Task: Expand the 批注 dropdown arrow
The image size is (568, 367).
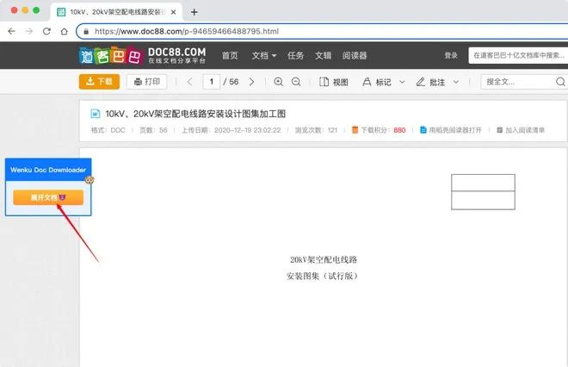Action: [456, 82]
